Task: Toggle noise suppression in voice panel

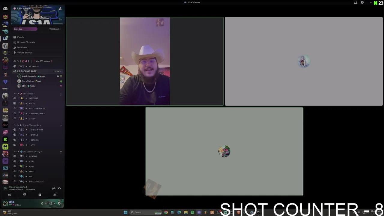Action: [54, 188]
